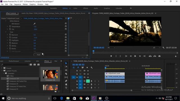Switch to Media Browser tab
The image size is (180, 101).
click(14, 61)
